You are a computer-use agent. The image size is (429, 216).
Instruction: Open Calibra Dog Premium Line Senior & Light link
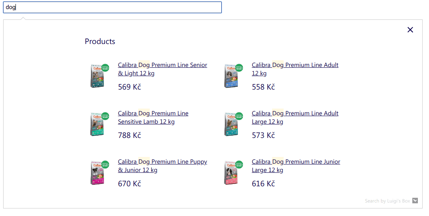tap(162, 65)
